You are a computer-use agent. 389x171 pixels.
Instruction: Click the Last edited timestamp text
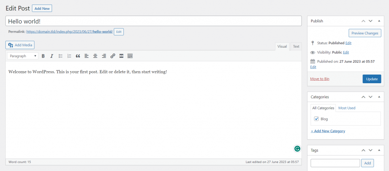click(x=272, y=162)
